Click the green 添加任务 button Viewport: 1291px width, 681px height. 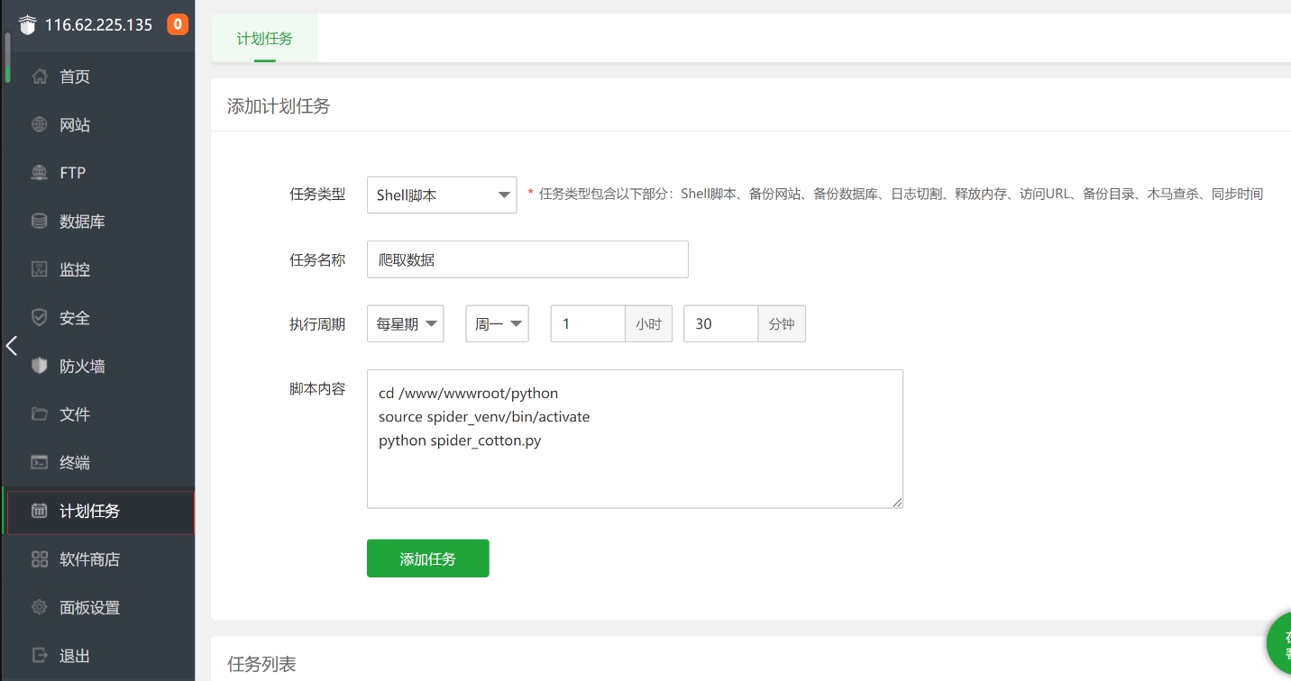[x=427, y=558]
